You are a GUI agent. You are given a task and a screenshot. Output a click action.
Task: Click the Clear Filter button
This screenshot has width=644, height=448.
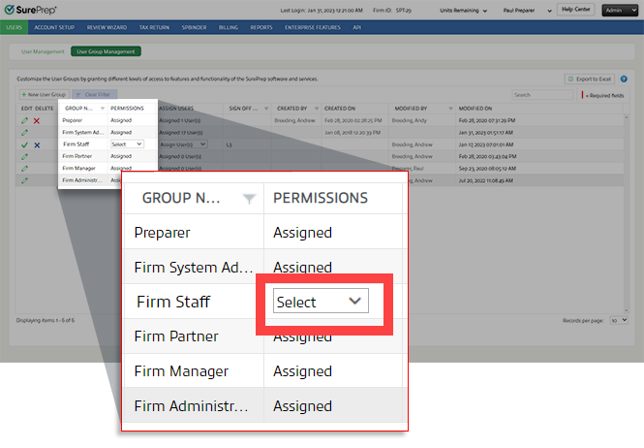click(95, 95)
